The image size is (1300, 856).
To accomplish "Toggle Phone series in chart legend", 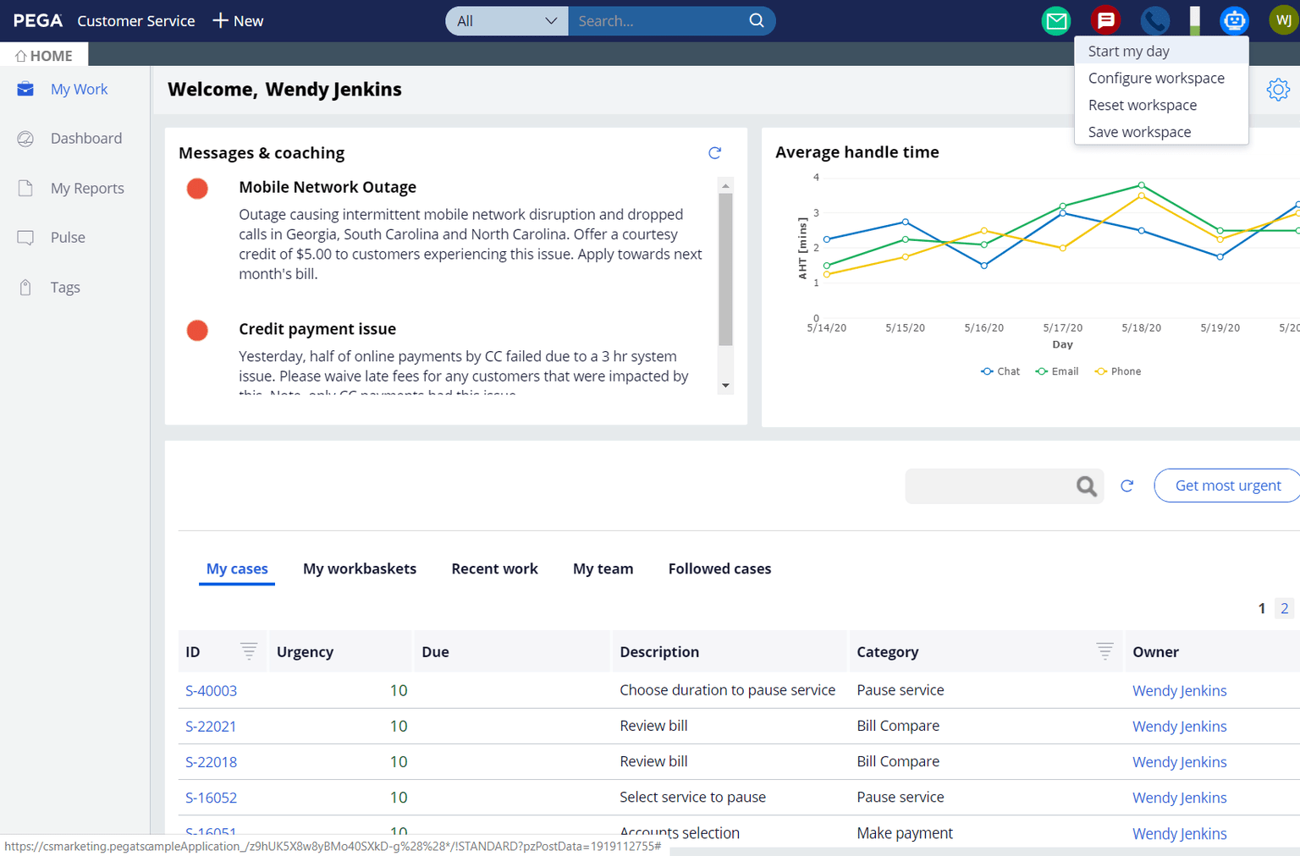I will (x=1117, y=371).
